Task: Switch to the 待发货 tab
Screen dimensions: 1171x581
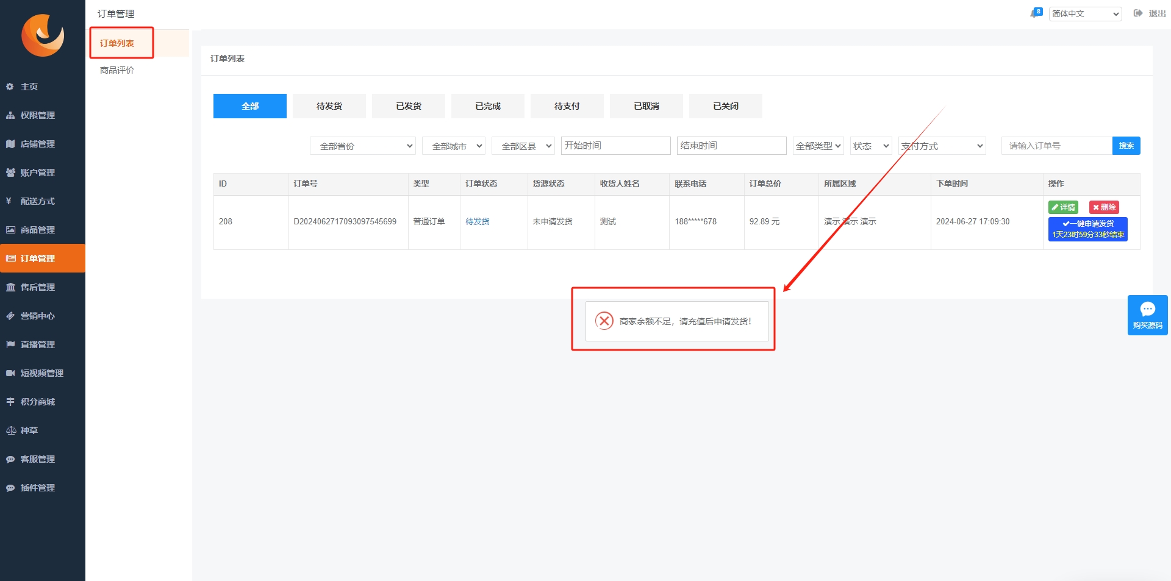Action: (x=329, y=106)
